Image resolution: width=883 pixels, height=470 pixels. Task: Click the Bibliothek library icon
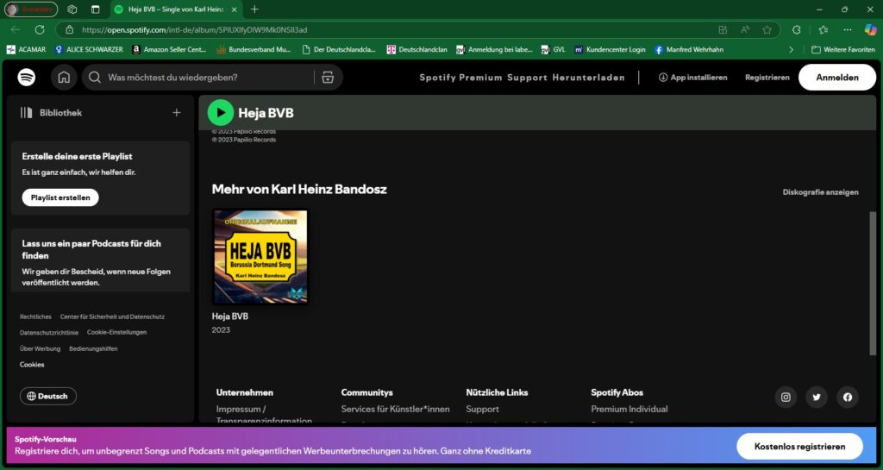coord(27,113)
